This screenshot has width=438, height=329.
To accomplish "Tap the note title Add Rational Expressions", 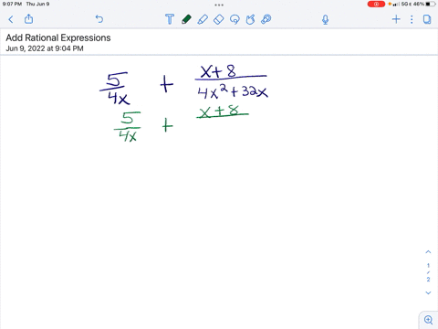I will (x=58, y=37).
